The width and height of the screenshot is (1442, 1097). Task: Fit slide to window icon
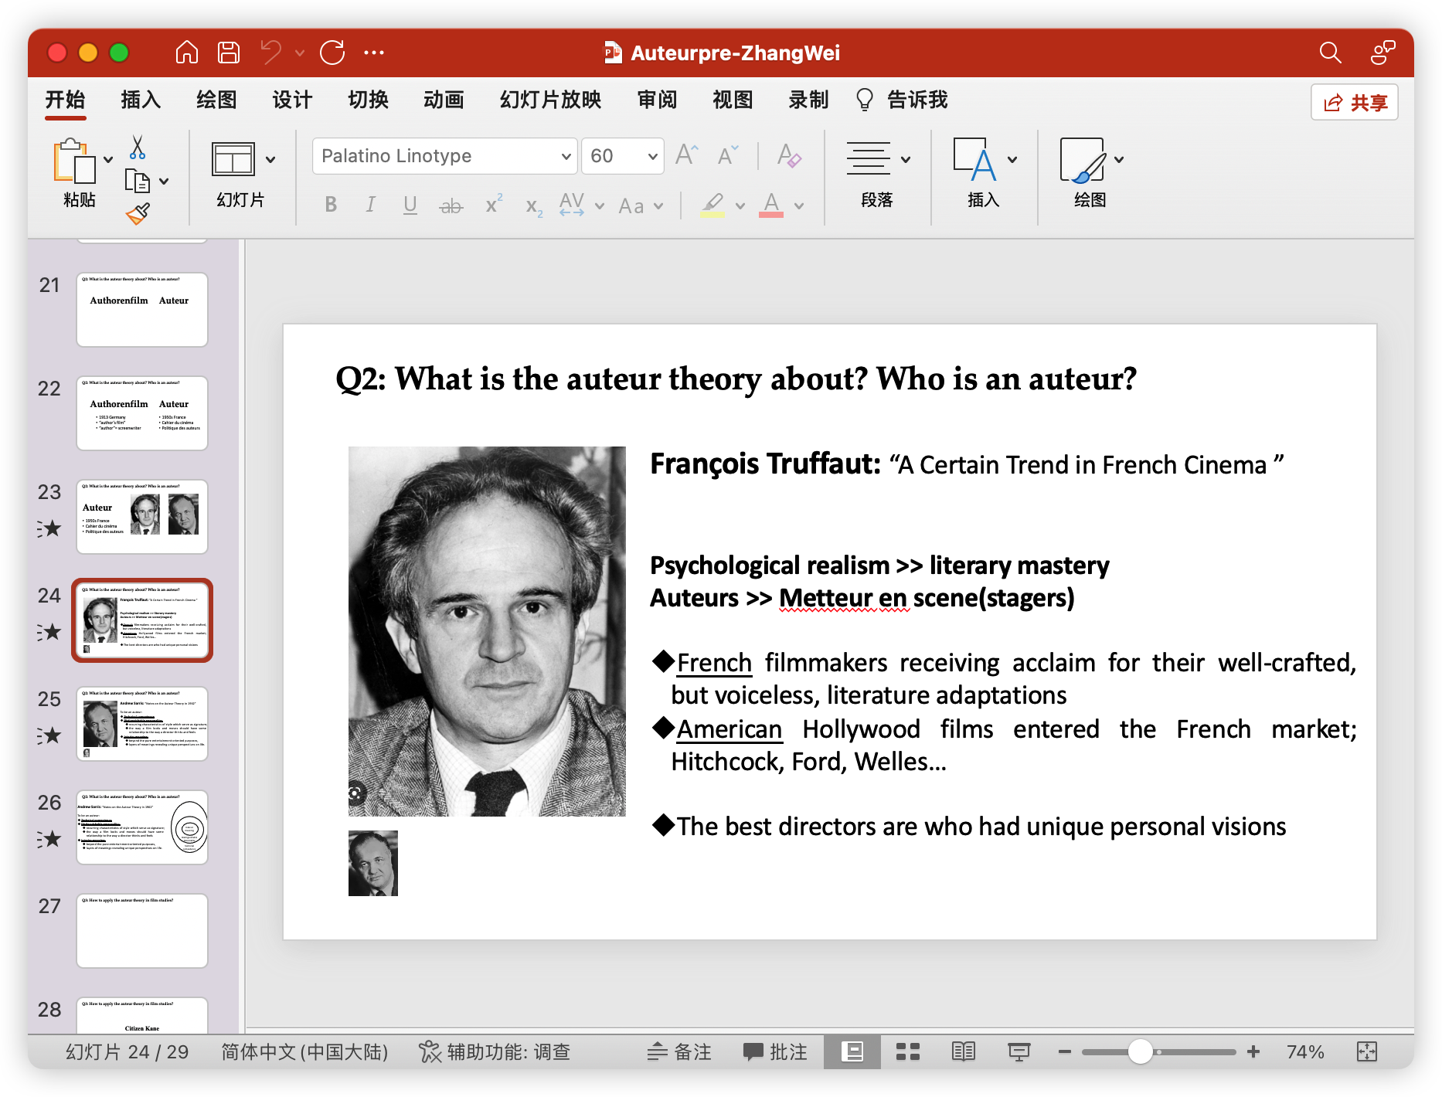(1367, 1051)
